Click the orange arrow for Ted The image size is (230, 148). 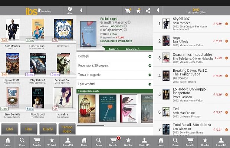(x=227, y=112)
